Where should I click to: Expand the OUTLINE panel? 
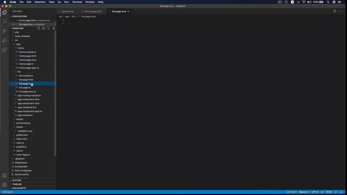(x=17, y=180)
